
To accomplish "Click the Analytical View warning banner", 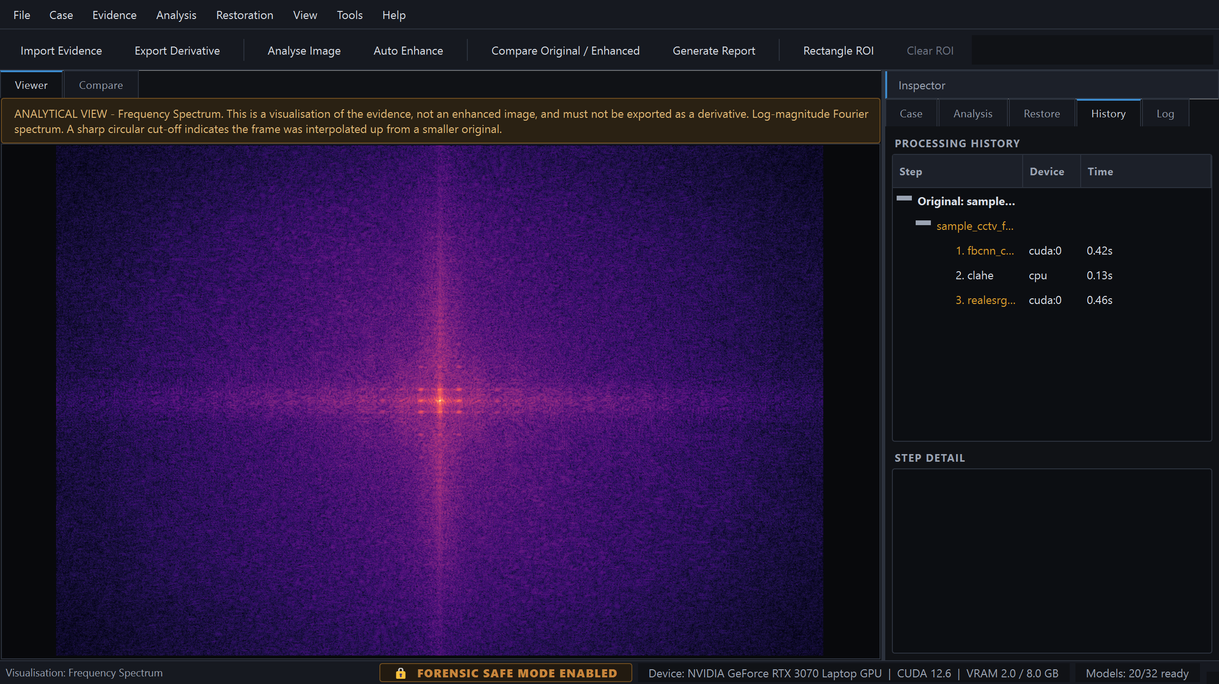I will pos(441,121).
